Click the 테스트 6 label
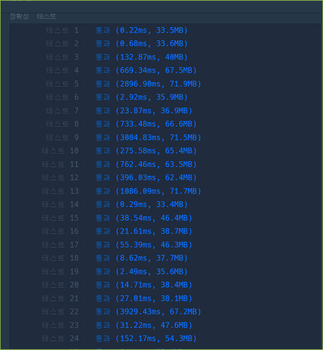The image size is (323, 350). [x=62, y=97]
